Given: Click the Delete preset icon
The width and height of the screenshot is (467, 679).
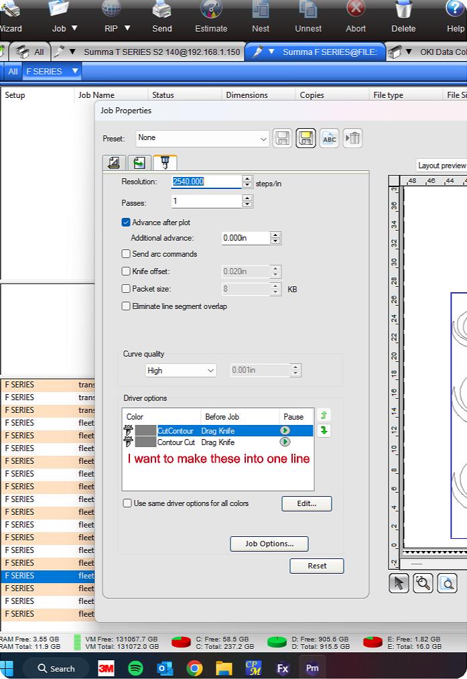Looking at the screenshot, I should pyautogui.click(x=352, y=139).
